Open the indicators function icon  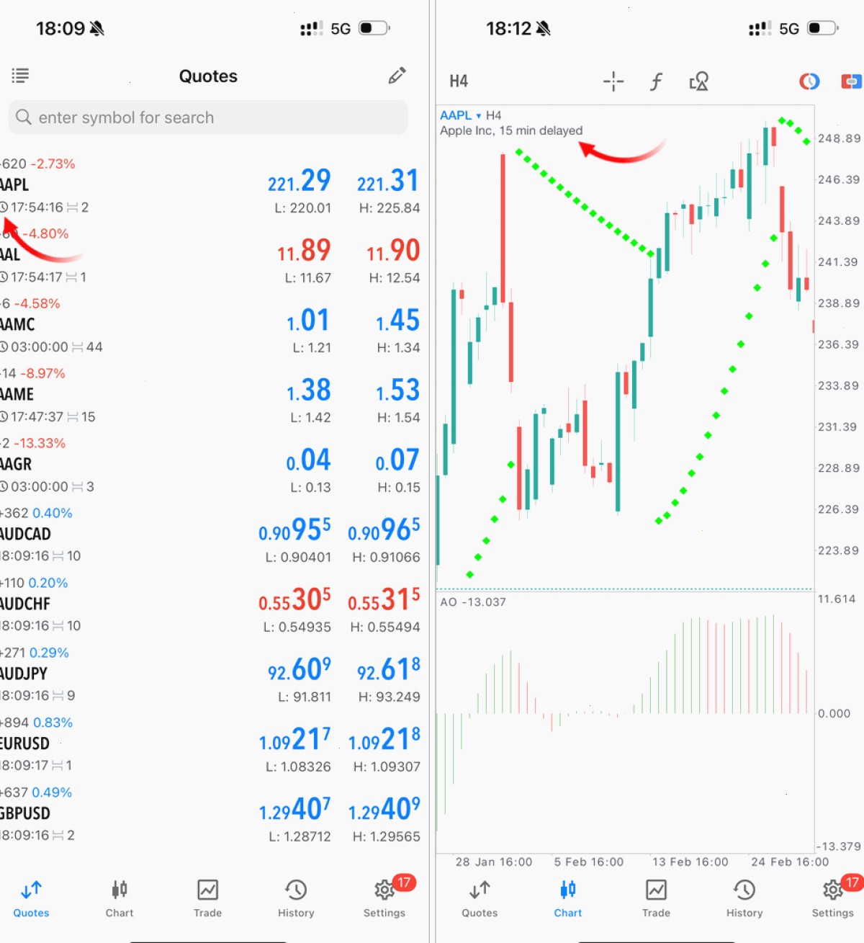[x=656, y=81]
